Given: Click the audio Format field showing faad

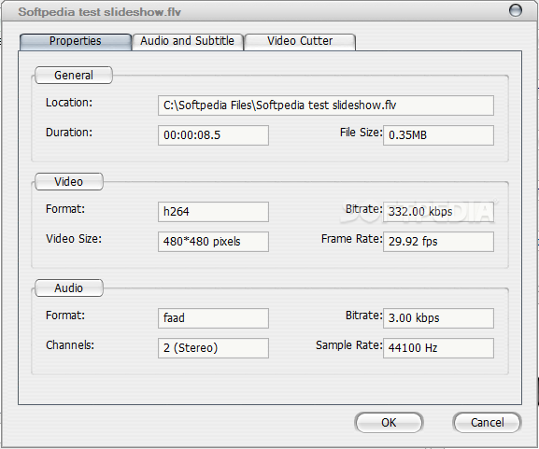Looking at the screenshot, I should 213,318.
